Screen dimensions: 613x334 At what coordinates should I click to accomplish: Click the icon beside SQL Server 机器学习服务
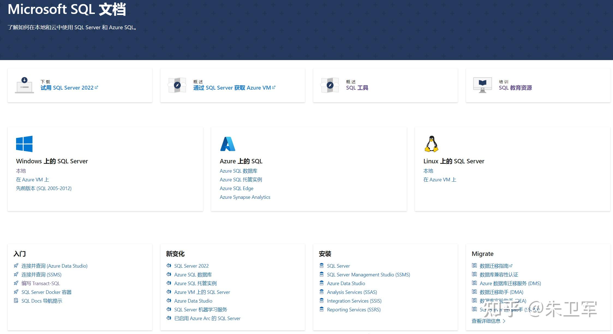click(x=169, y=309)
